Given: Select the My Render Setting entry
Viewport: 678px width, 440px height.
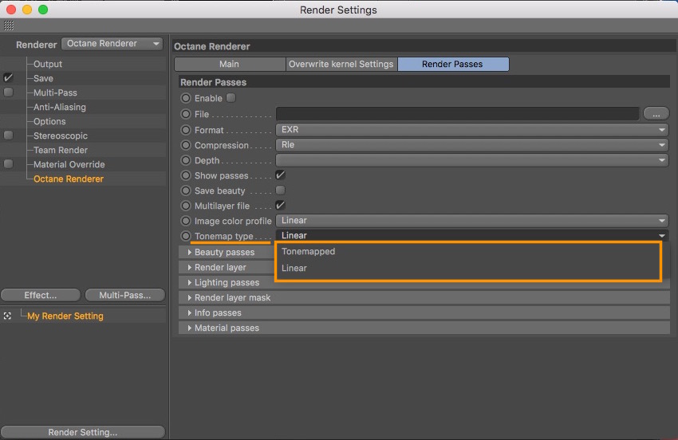Looking at the screenshot, I should 65,316.
